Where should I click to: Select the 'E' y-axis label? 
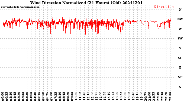[180, 68]
